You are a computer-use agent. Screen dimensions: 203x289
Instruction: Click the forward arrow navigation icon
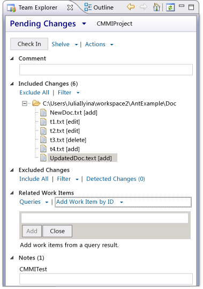144,7
